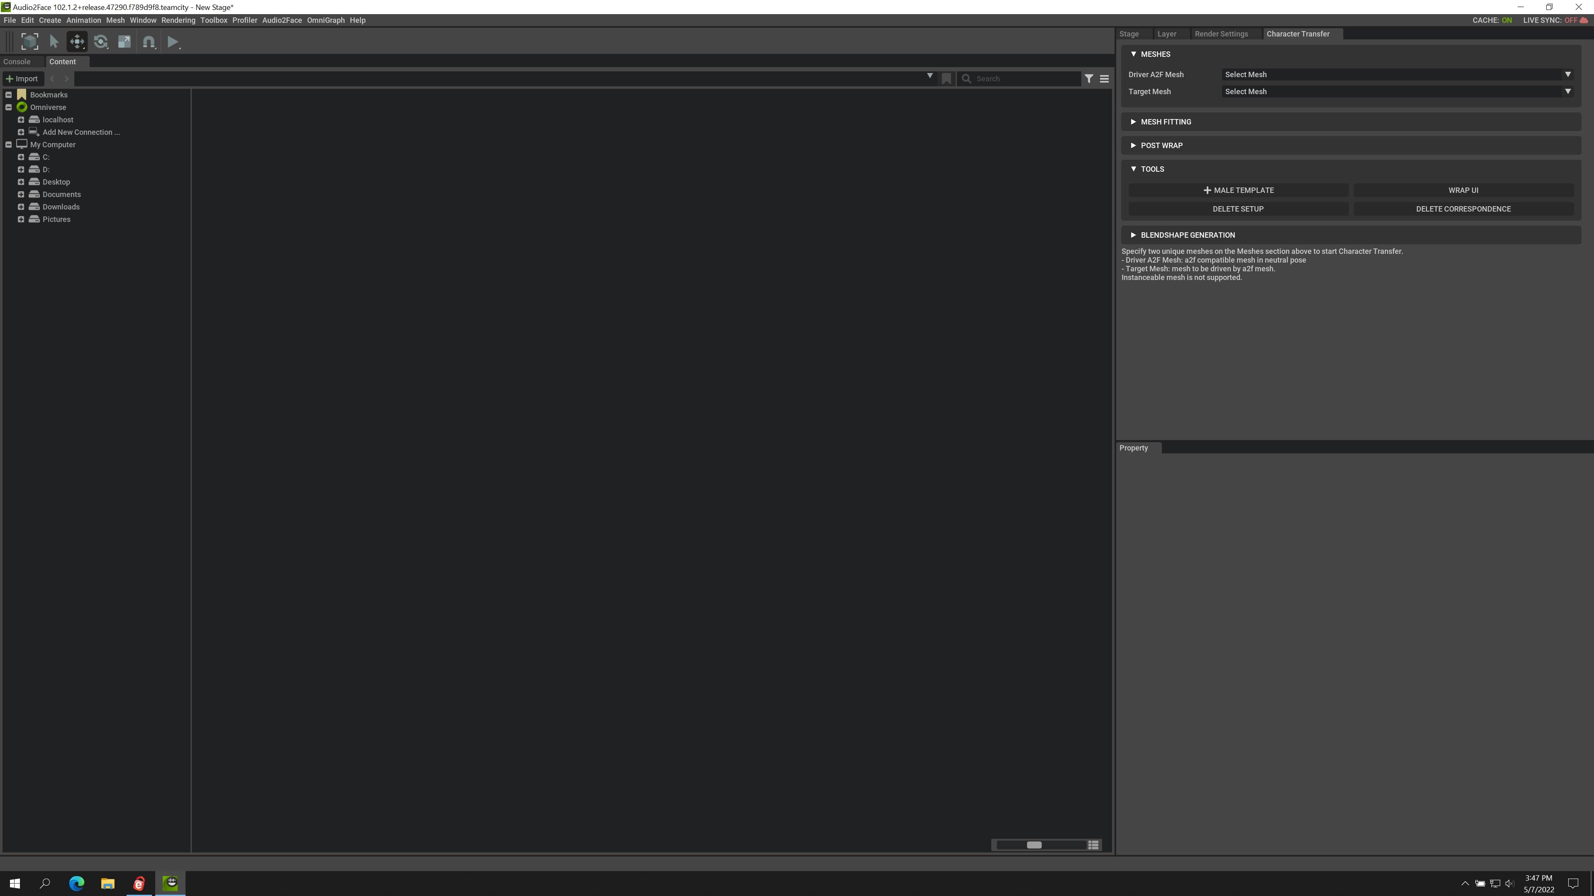
Task: Click the bookmark icon beside path bar
Action: coord(946,78)
